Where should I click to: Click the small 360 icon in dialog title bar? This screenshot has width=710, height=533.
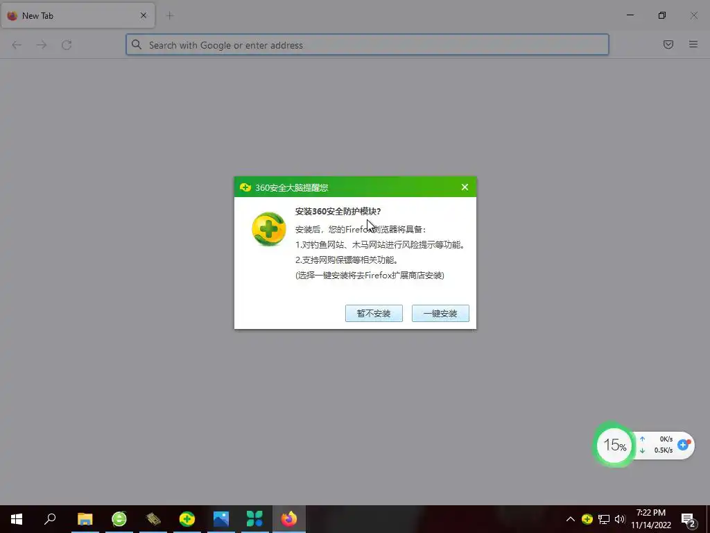point(245,187)
